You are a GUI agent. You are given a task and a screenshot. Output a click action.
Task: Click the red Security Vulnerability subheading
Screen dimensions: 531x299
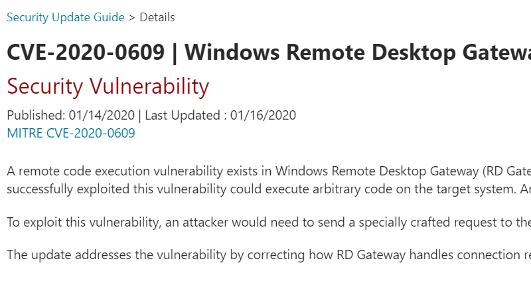pyautogui.click(x=108, y=86)
